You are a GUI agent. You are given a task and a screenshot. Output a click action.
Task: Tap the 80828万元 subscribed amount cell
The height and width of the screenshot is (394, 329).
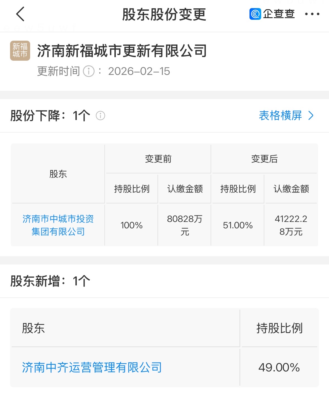[184, 225]
